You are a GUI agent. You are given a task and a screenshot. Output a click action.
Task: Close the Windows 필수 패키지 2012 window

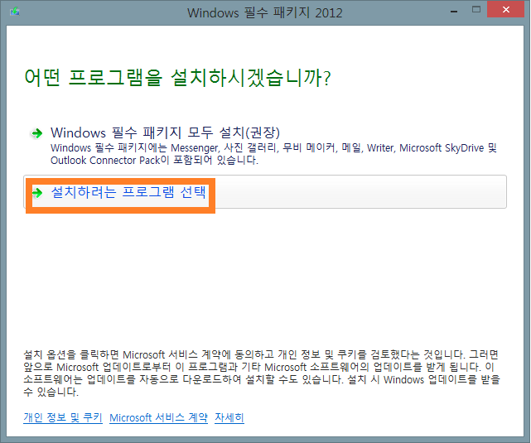pyautogui.click(x=505, y=9)
